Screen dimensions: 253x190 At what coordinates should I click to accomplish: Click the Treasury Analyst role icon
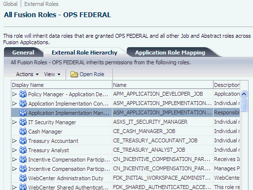click(23, 150)
